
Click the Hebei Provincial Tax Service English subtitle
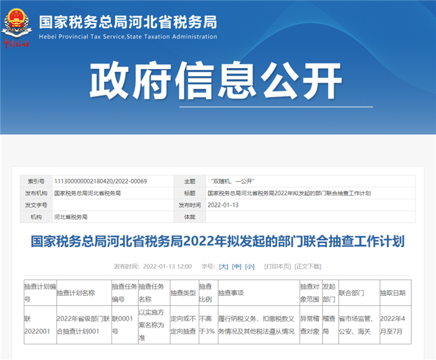point(128,37)
